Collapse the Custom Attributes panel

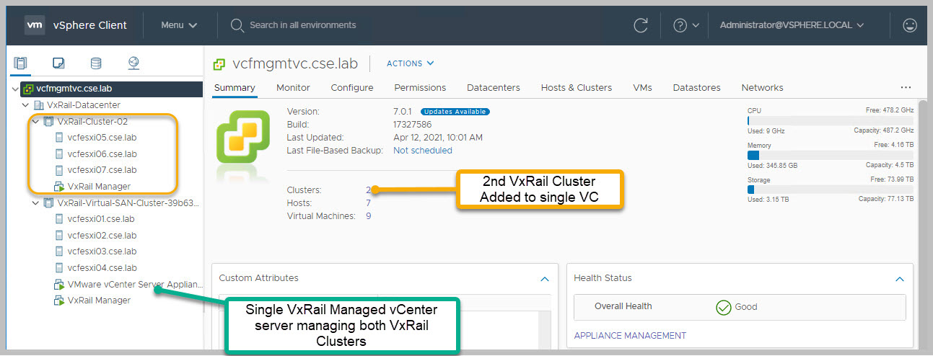(x=545, y=278)
